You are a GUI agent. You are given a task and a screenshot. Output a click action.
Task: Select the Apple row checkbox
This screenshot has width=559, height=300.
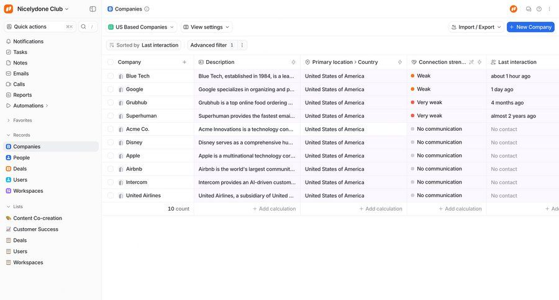[x=111, y=156]
